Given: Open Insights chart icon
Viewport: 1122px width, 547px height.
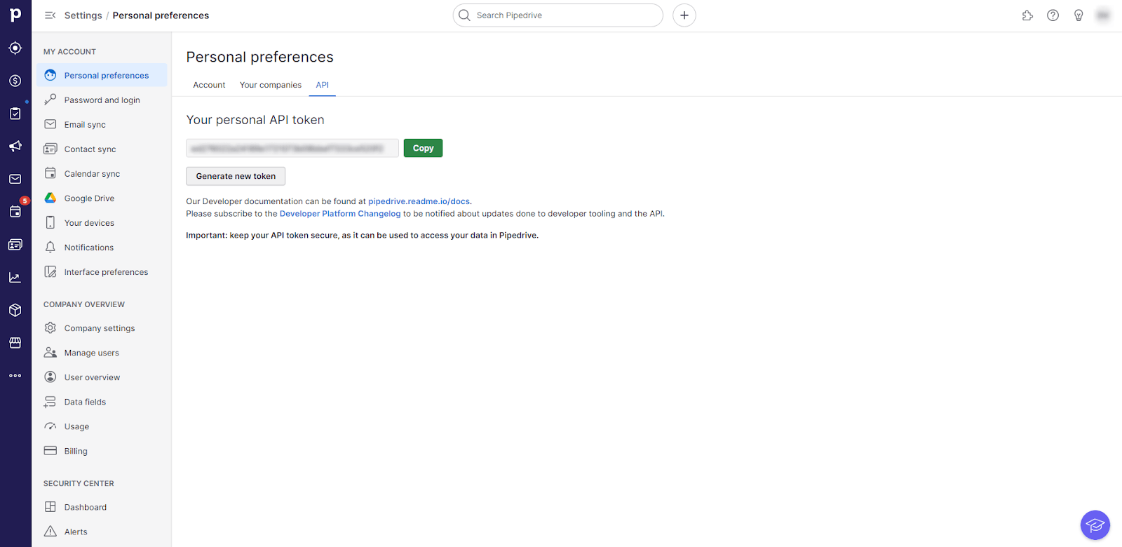Looking at the screenshot, I should pos(15,278).
